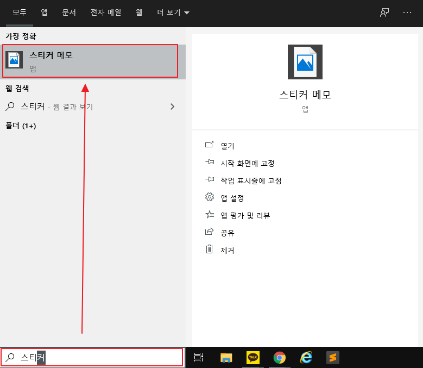Choose 작업 표시줄에 고정

(x=251, y=180)
